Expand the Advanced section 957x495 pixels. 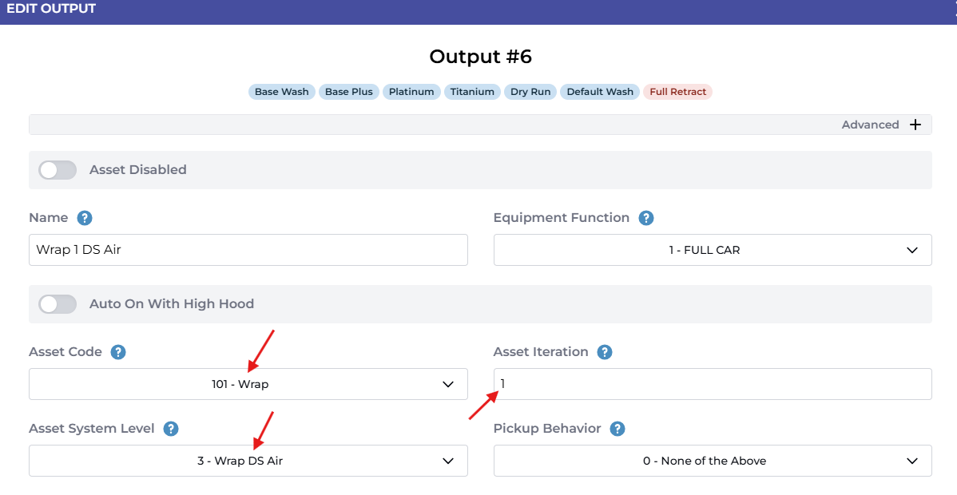click(x=870, y=125)
